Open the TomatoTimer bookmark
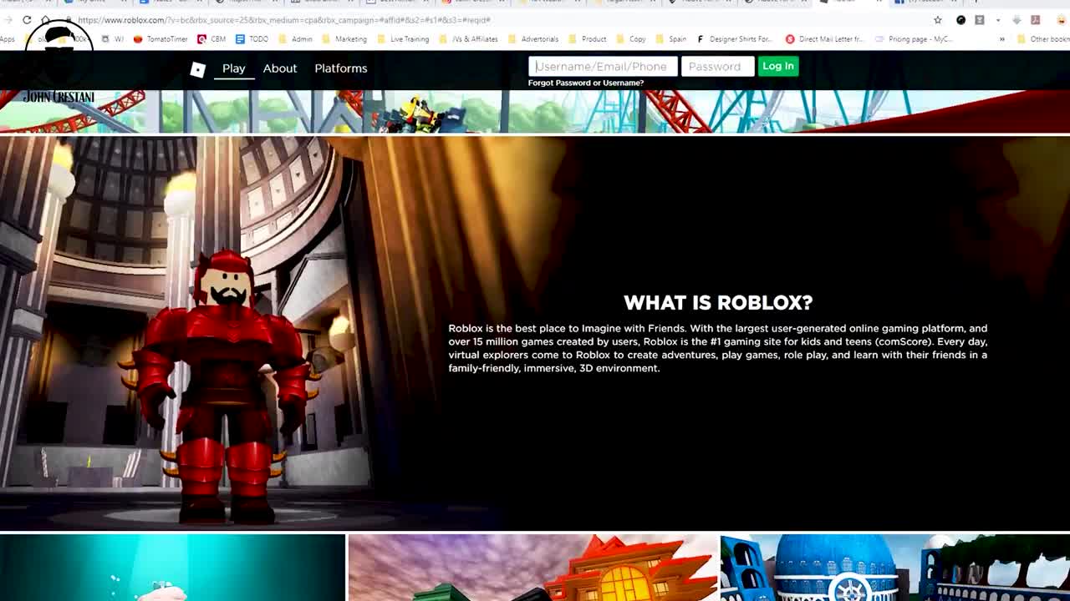Screen dimensions: 1070x601 coord(160,39)
